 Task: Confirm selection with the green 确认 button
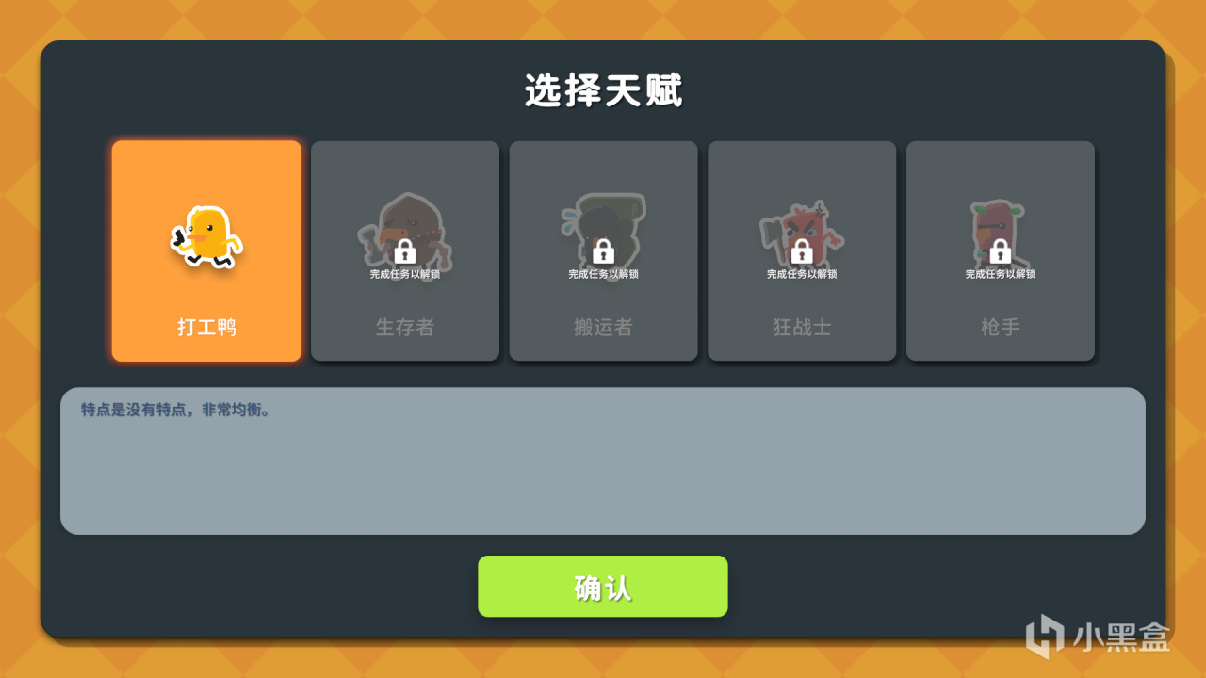pos(603,587)
